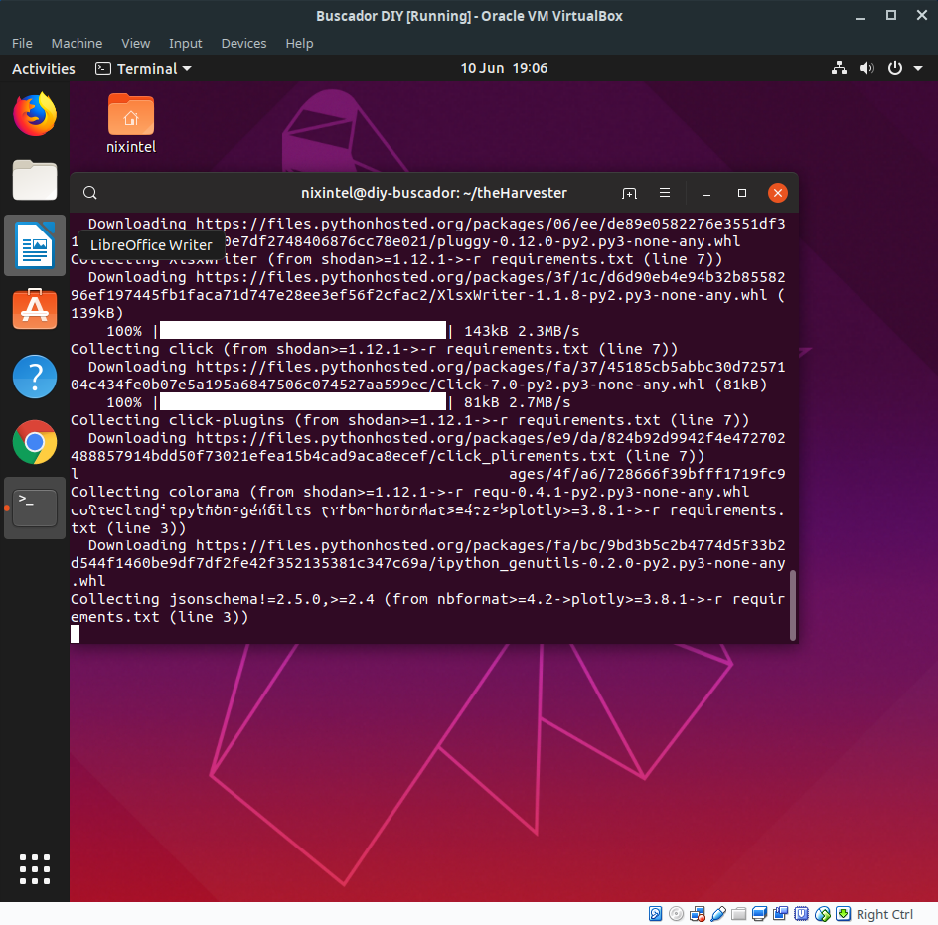
Task: Click the terminal title nixintel@diy-buscador
Action: [x=433, y=193]
